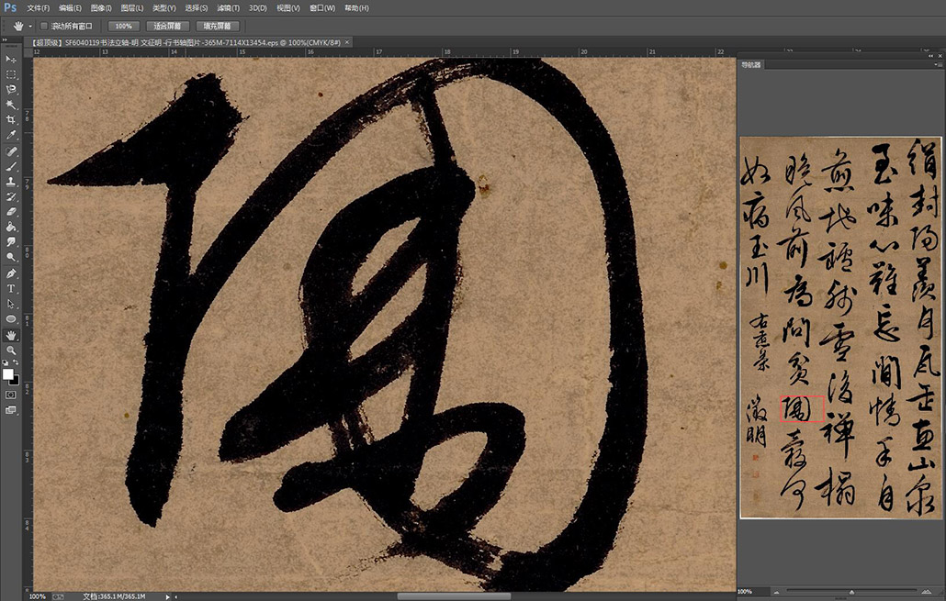Click the status bar icon beside zoom field

pos(59,596)
